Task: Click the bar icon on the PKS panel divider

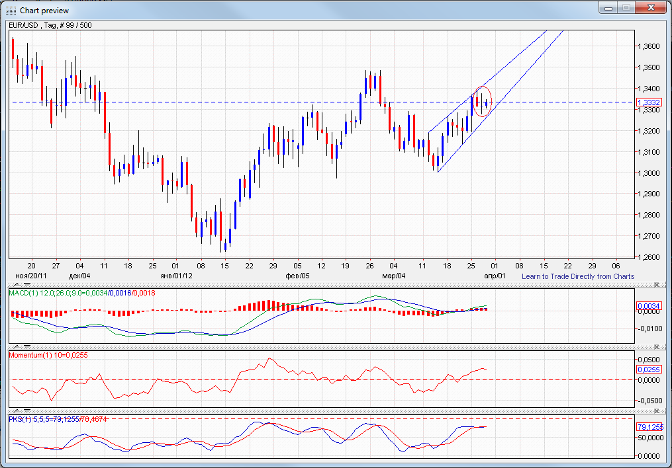Action: pos(27,411)
